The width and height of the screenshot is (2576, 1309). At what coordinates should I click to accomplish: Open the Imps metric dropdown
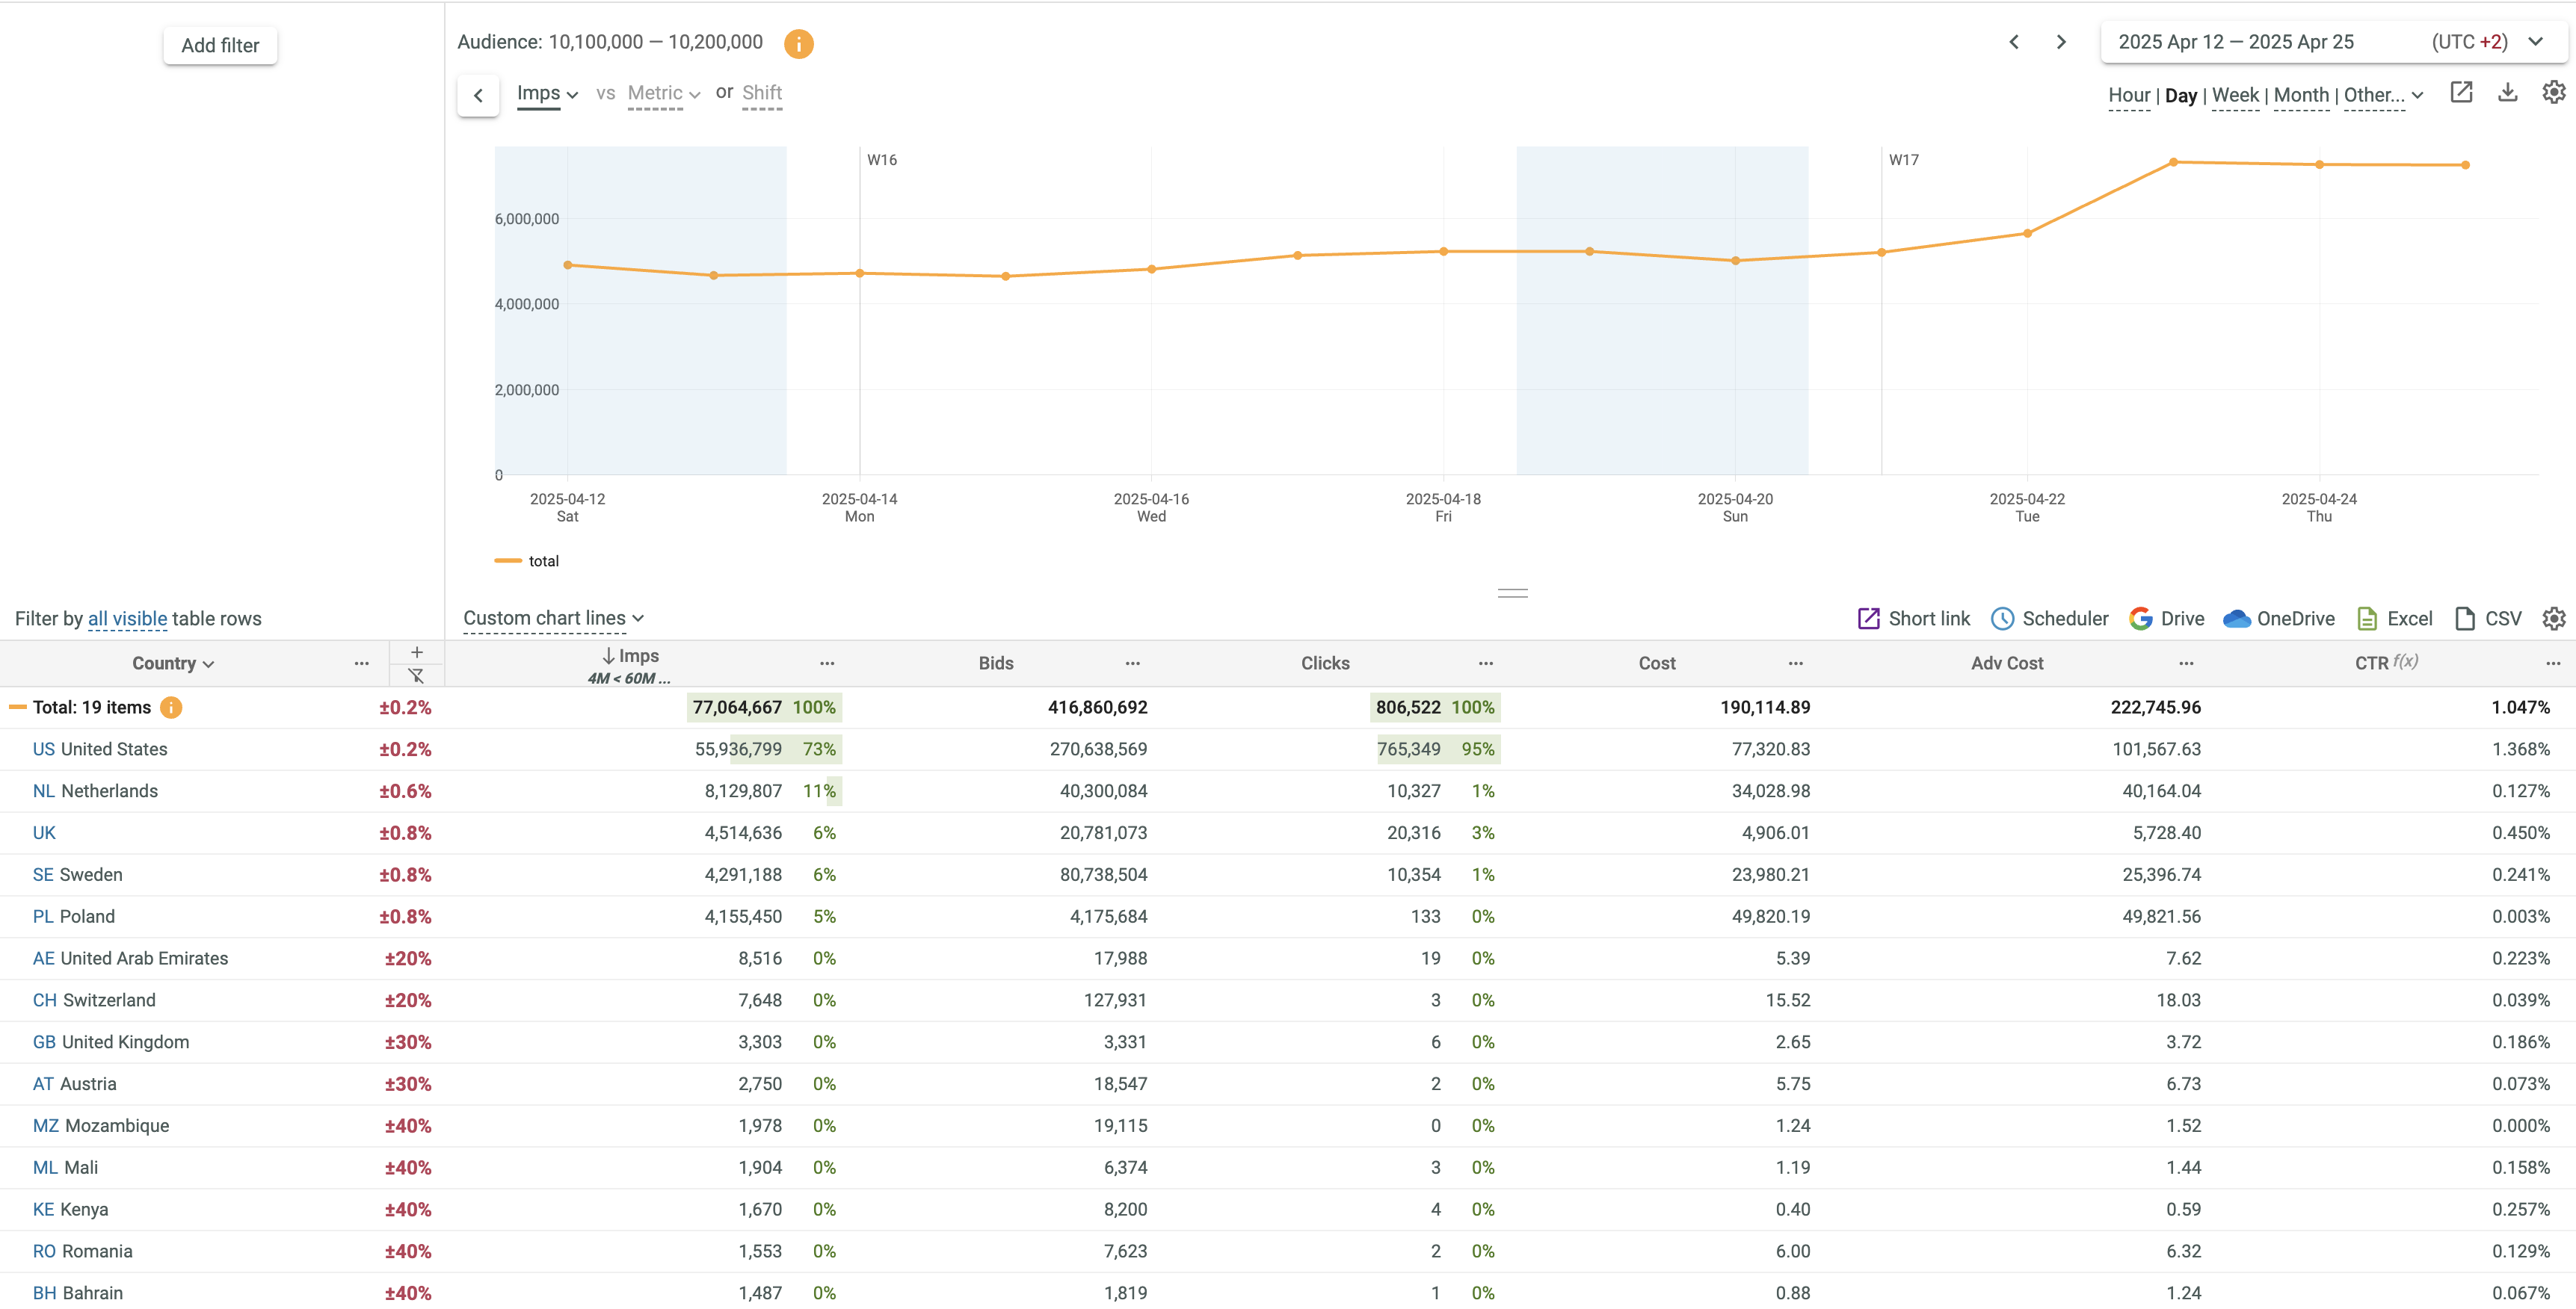547,94
